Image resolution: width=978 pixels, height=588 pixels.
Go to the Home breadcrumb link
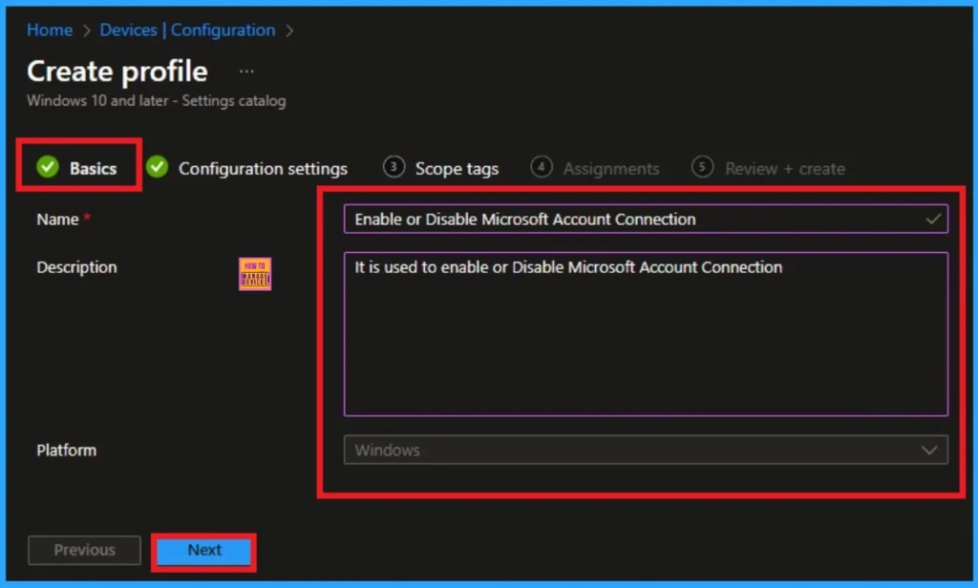[x=50, y=30]
